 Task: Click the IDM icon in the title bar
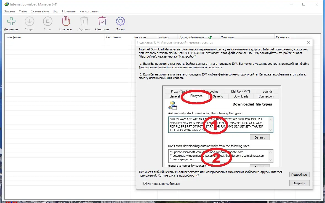click(6, 4)
